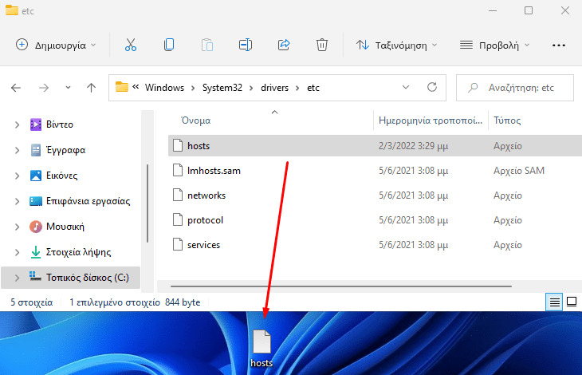Switch to details view icon in status bar
The image size is (582, 375).
(x=555, y=302)
